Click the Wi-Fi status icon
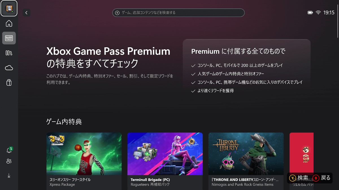The image size is (339, 190). click(318, 13)
